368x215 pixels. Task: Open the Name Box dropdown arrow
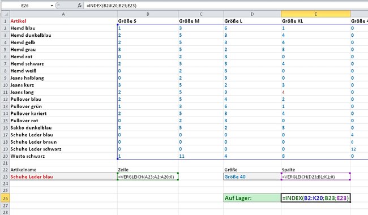pyautogui.click(x=52, y=6)
